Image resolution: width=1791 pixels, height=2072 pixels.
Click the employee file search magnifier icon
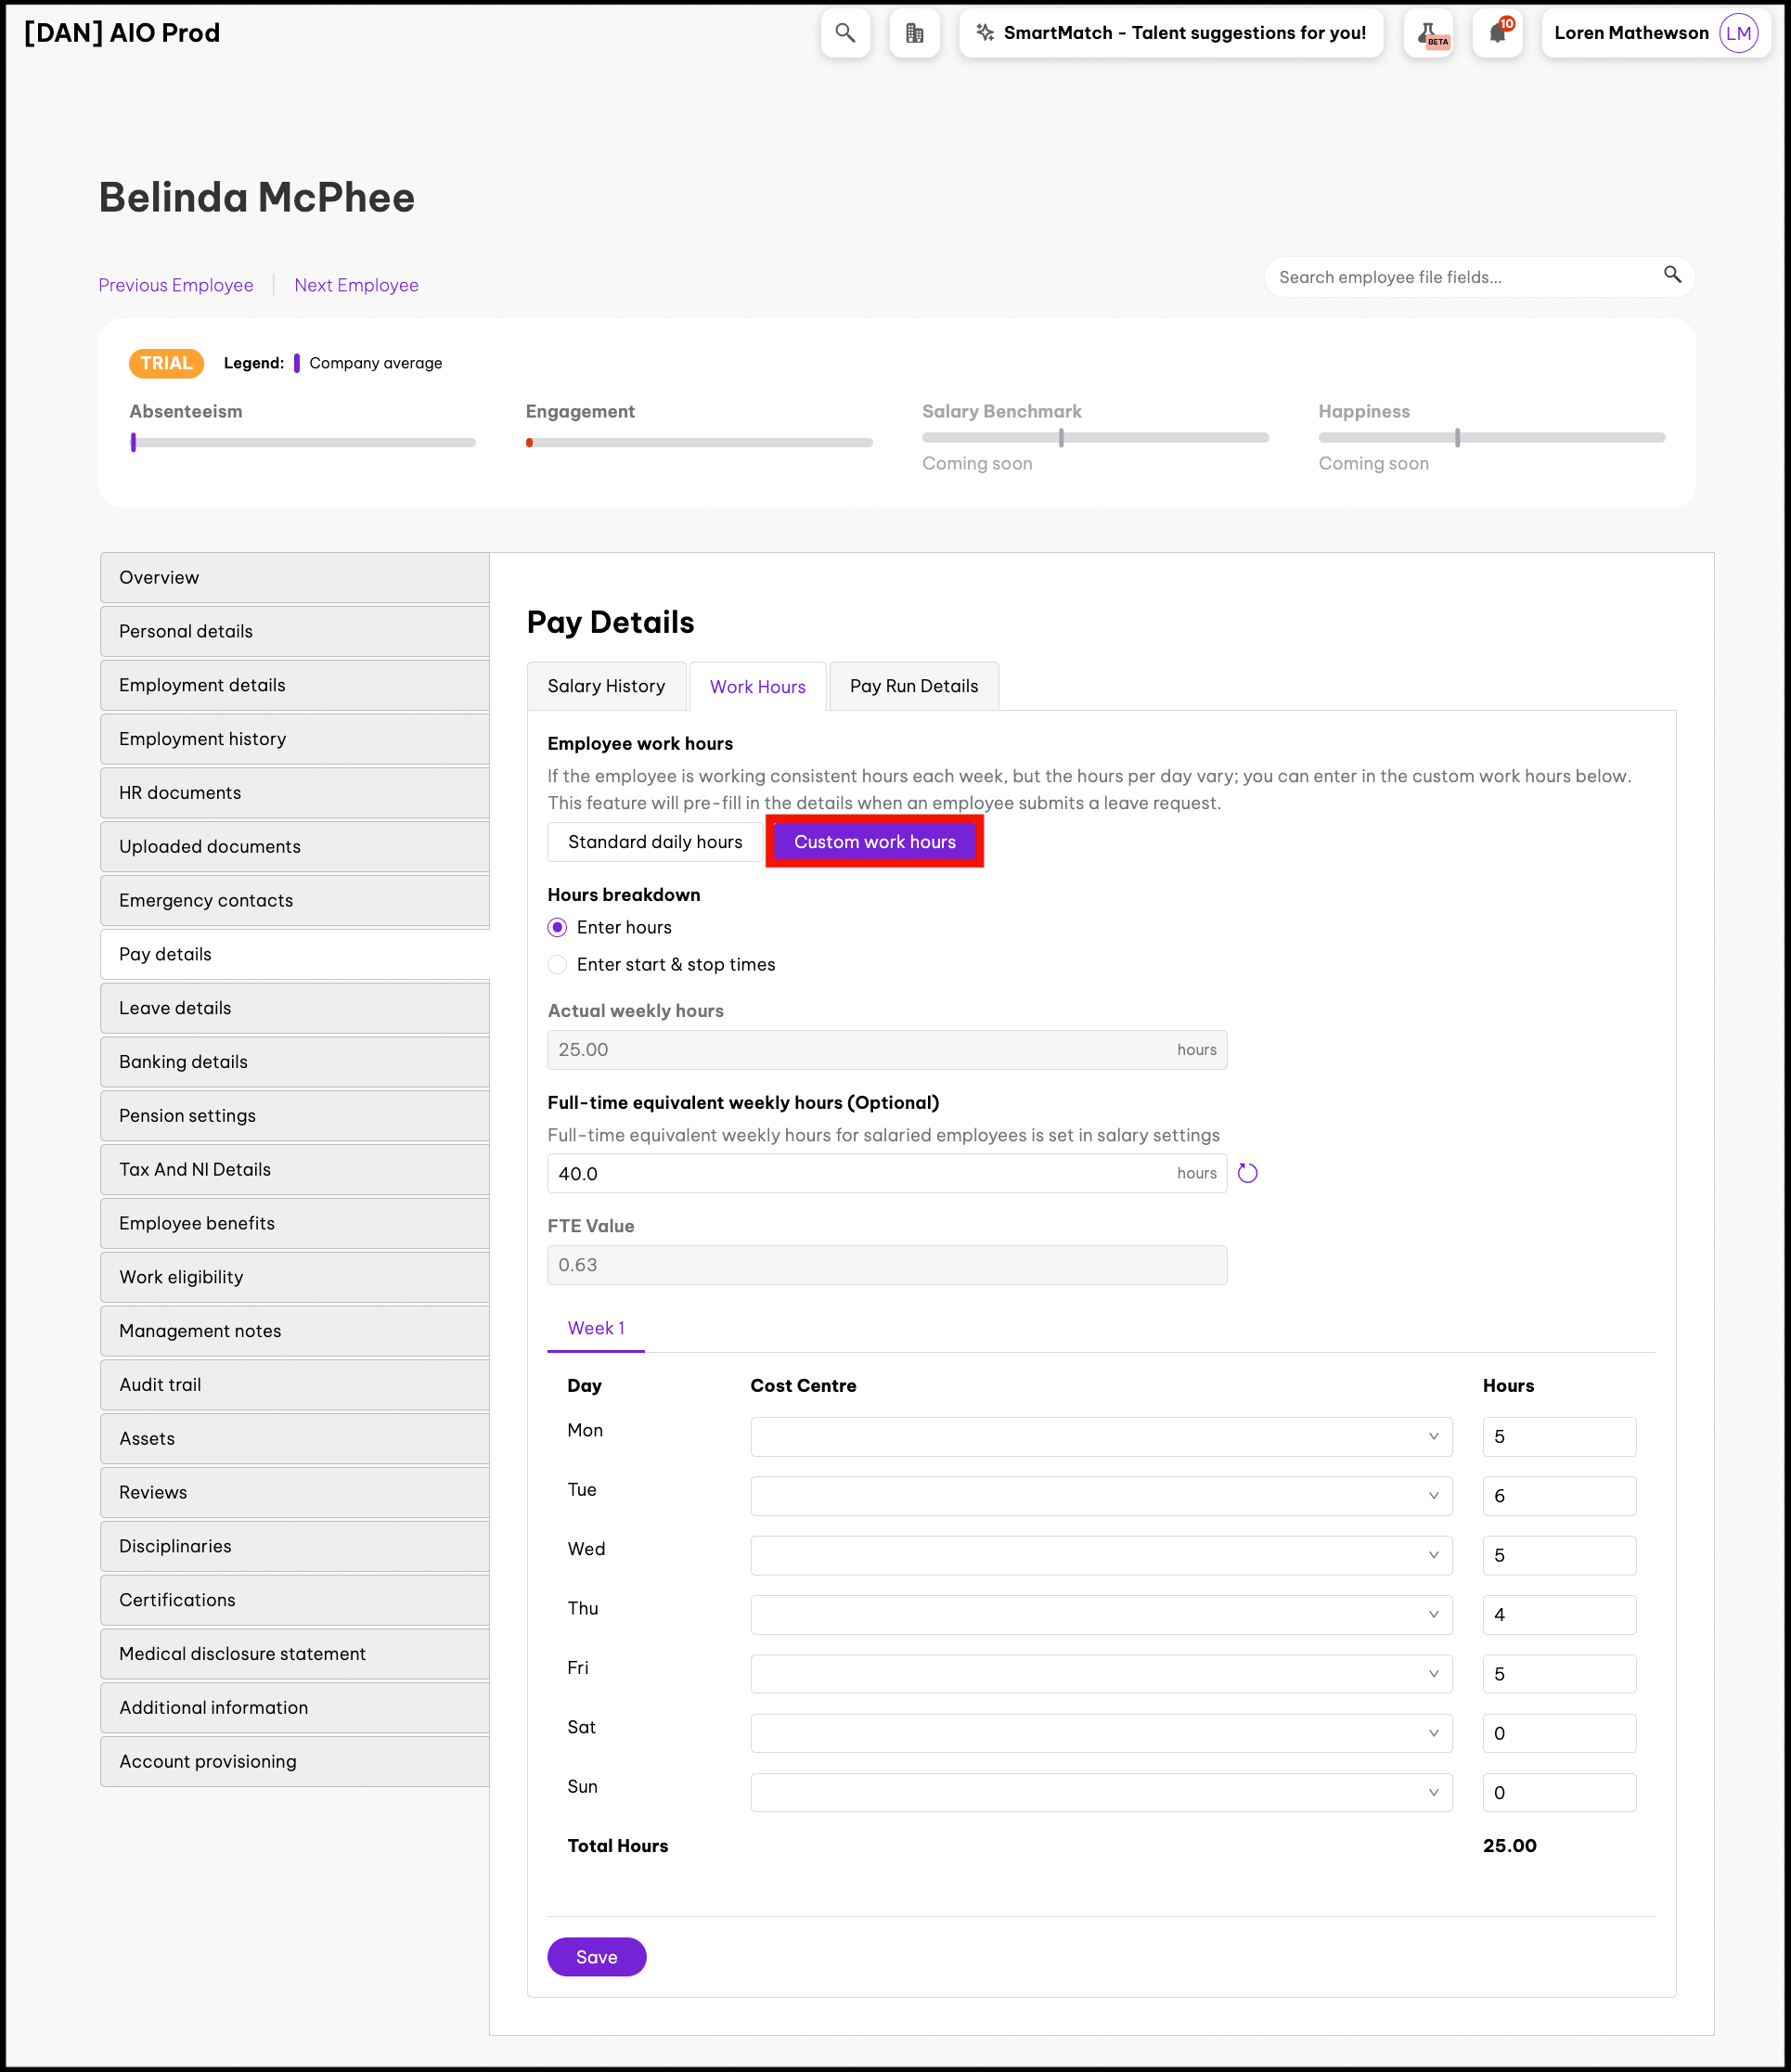coord(1672,275)
